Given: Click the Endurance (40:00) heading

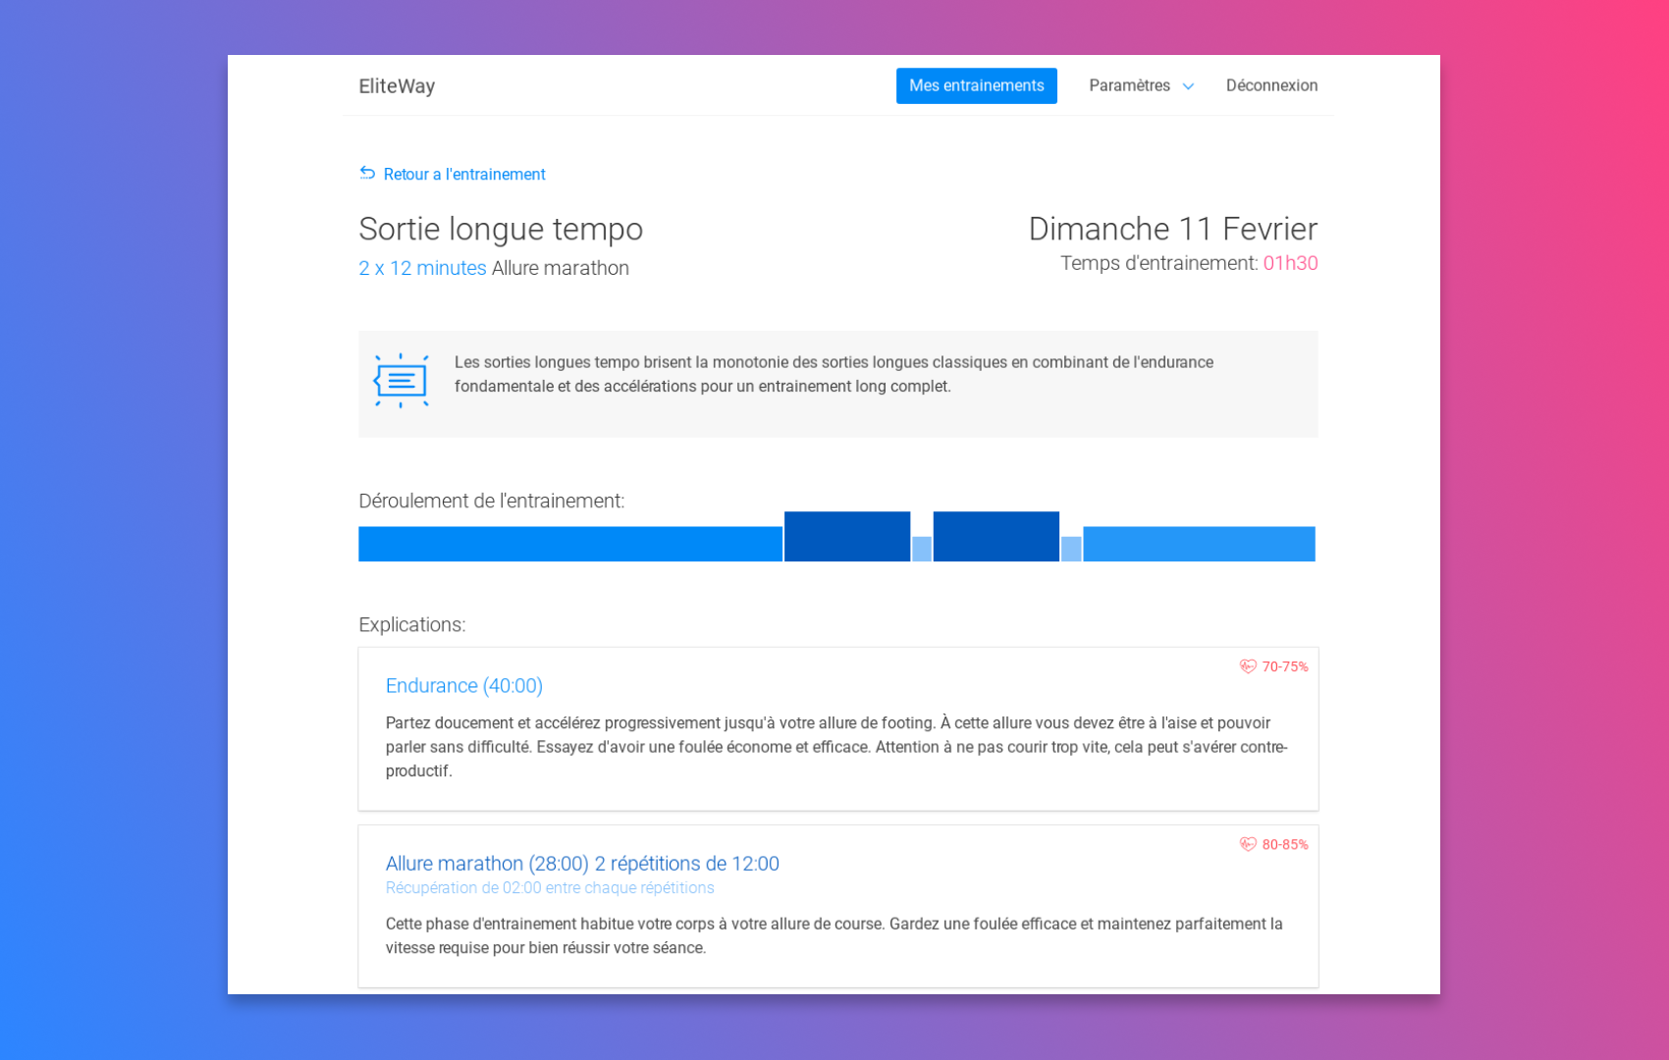Looking at the screenshot, I should coord(464,685).
